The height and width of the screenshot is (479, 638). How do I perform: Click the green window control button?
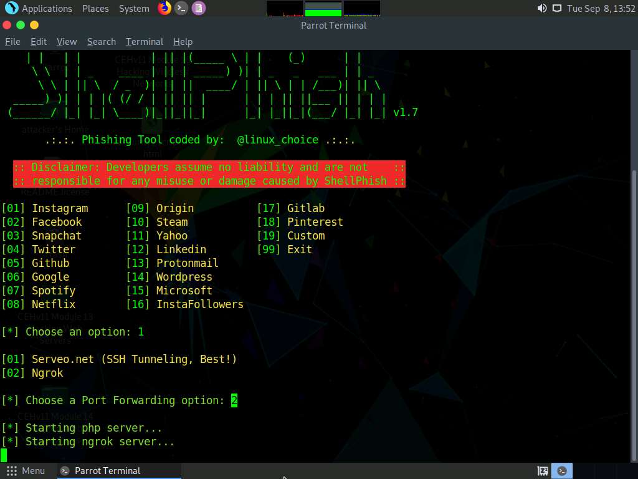coord(21,25)
